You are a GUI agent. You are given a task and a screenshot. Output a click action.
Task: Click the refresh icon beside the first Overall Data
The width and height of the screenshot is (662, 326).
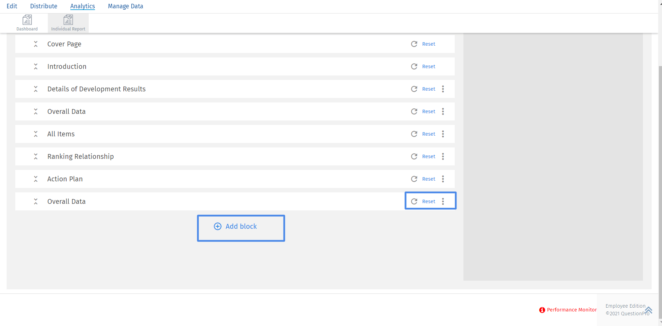click(x=414, y=111)
